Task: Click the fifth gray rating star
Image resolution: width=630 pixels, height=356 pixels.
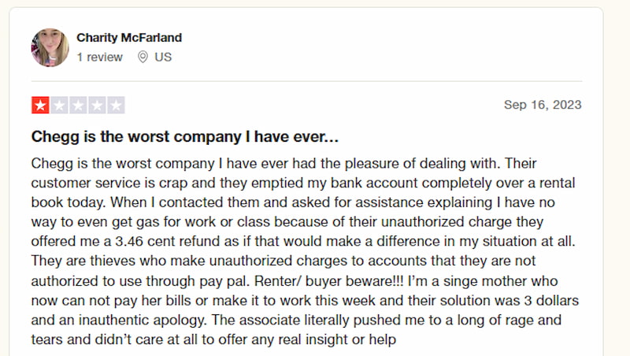Action: (x=116, y=106)
